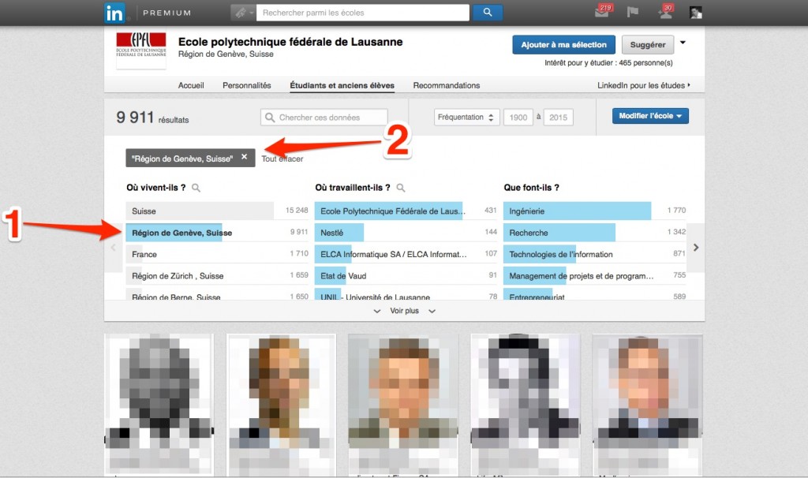Screen dimensions: 808x478
Task: Select the Ingénierie field bar
Action: [595, 211]
